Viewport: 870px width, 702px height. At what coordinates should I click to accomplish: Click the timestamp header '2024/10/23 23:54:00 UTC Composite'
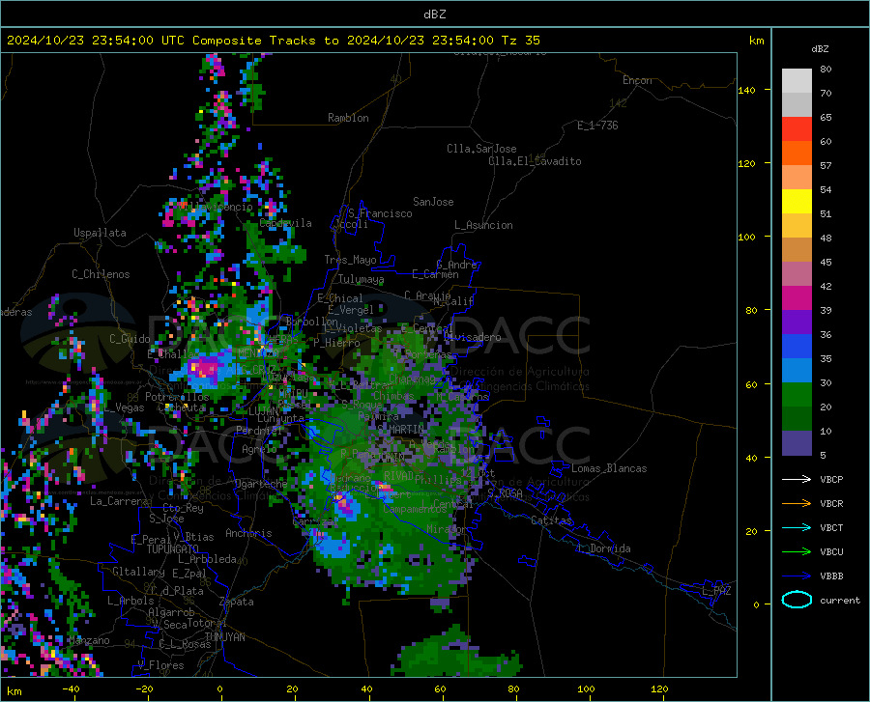coord(133,41)
